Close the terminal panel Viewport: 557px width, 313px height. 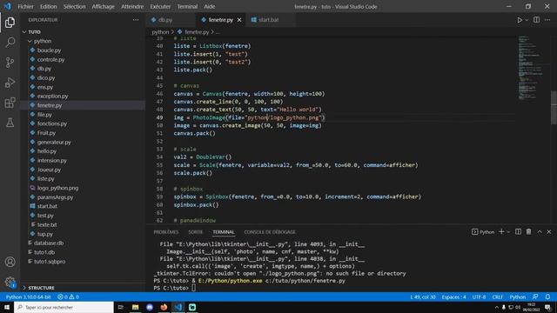(x=549, y=232)
